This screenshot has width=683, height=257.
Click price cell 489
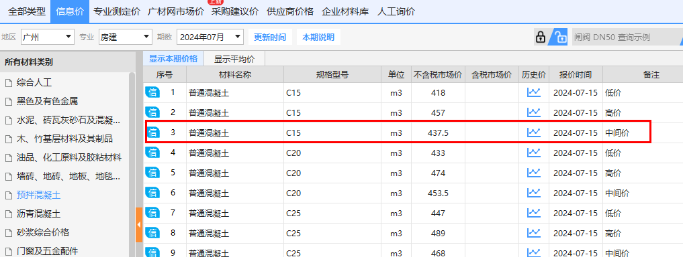438,234
